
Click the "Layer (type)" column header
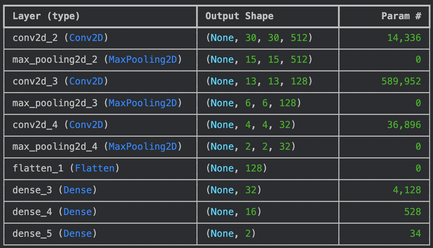click(x=46, y=16)
